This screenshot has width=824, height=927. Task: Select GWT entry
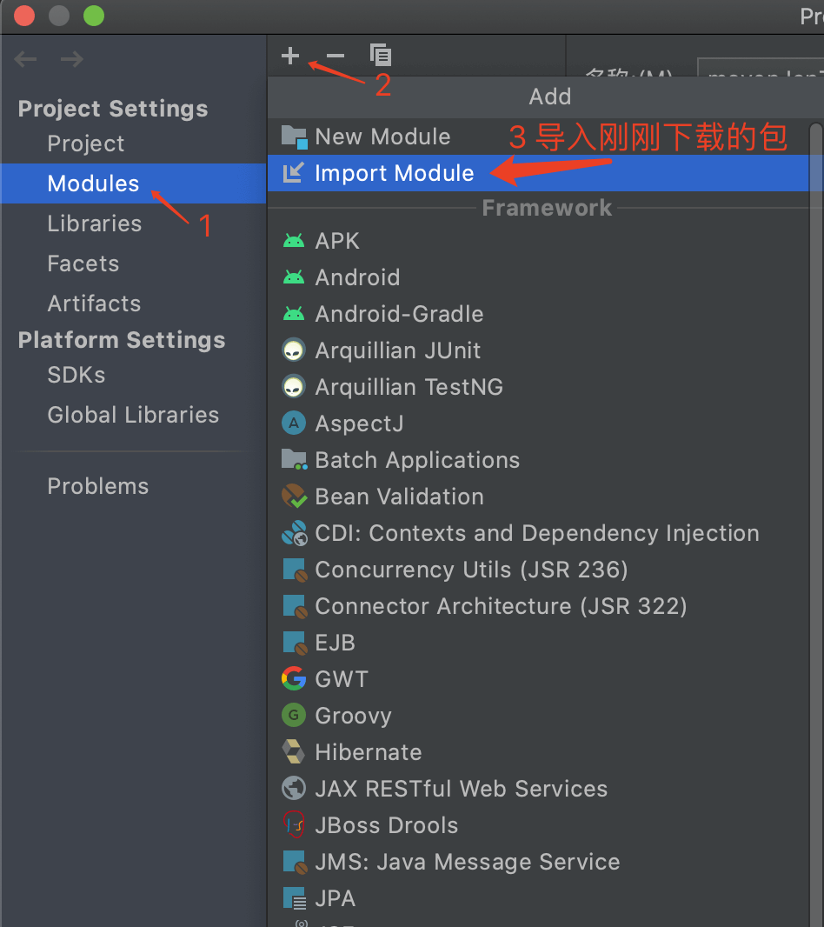538,678
